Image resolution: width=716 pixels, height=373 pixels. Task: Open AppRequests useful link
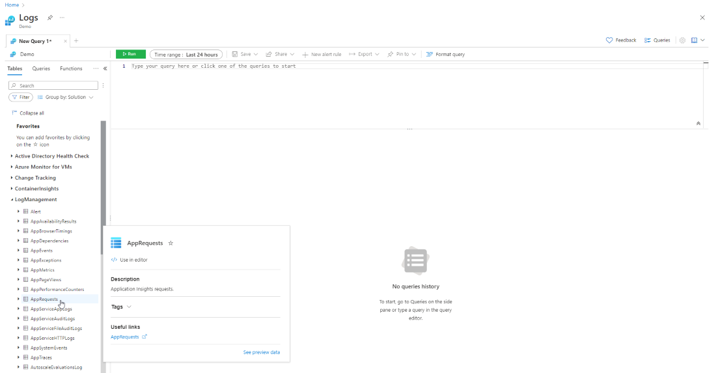tap(129, 337)
